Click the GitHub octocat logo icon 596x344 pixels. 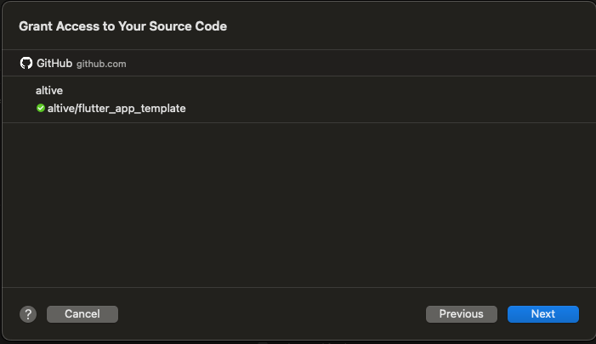(26, 63)
